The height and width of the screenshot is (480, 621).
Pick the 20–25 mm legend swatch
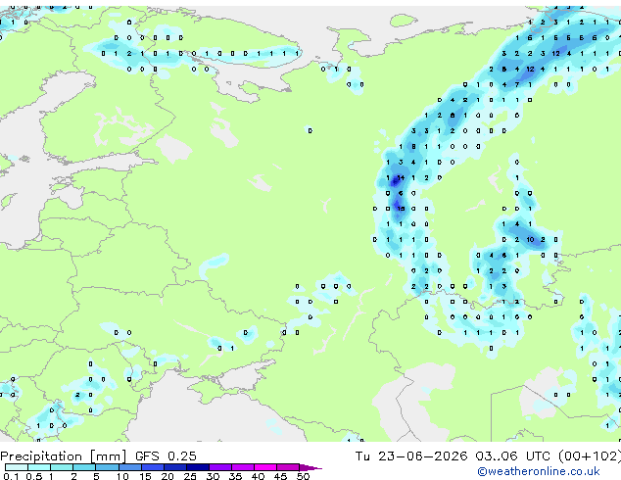pos(175,467)
